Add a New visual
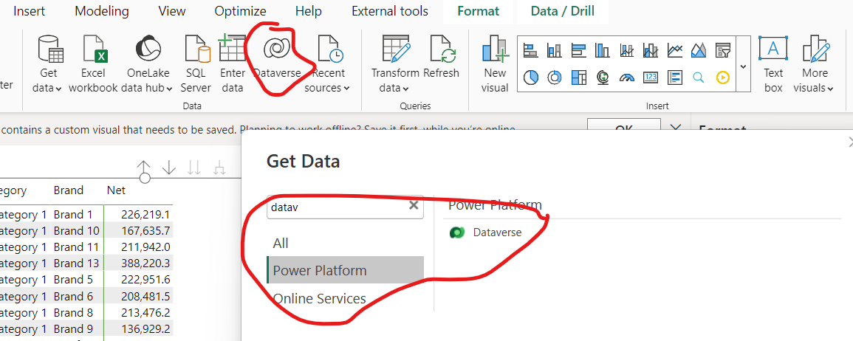The width and height of the screenshot is (853, 341). tap(495, 63)
